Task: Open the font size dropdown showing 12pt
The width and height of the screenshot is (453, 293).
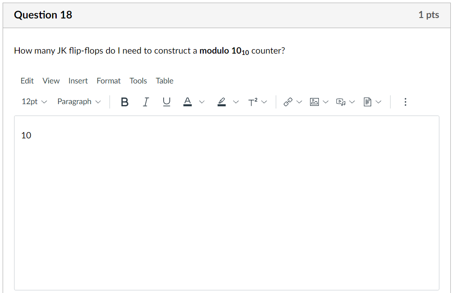Action: [x=30, y=101]
